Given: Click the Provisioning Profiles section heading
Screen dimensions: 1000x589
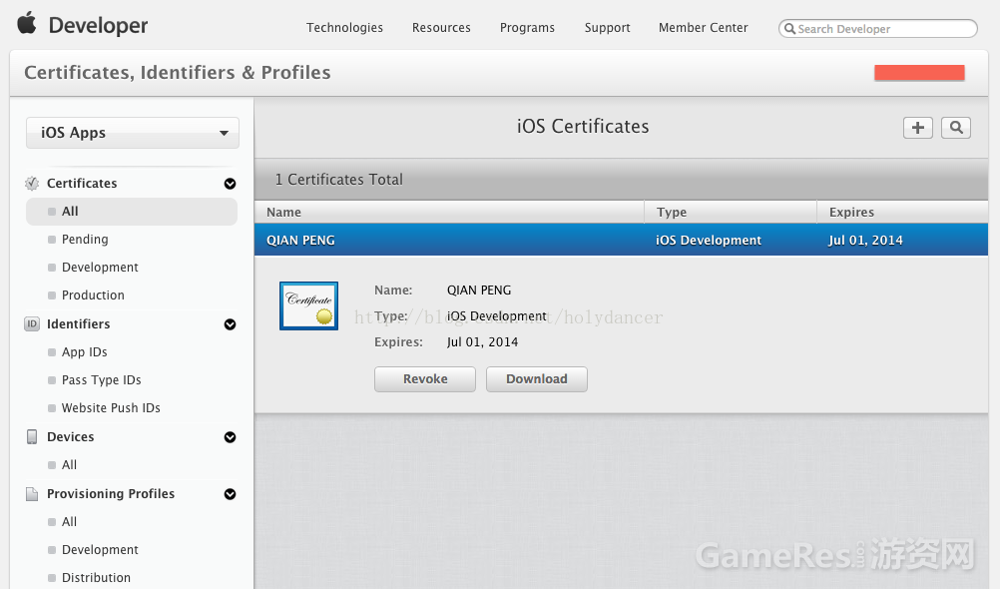Looking at the screenshot, I should [111, 494].
